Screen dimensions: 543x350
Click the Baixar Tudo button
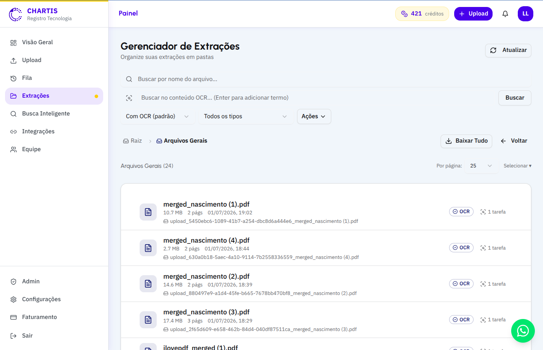pos(466,141)
